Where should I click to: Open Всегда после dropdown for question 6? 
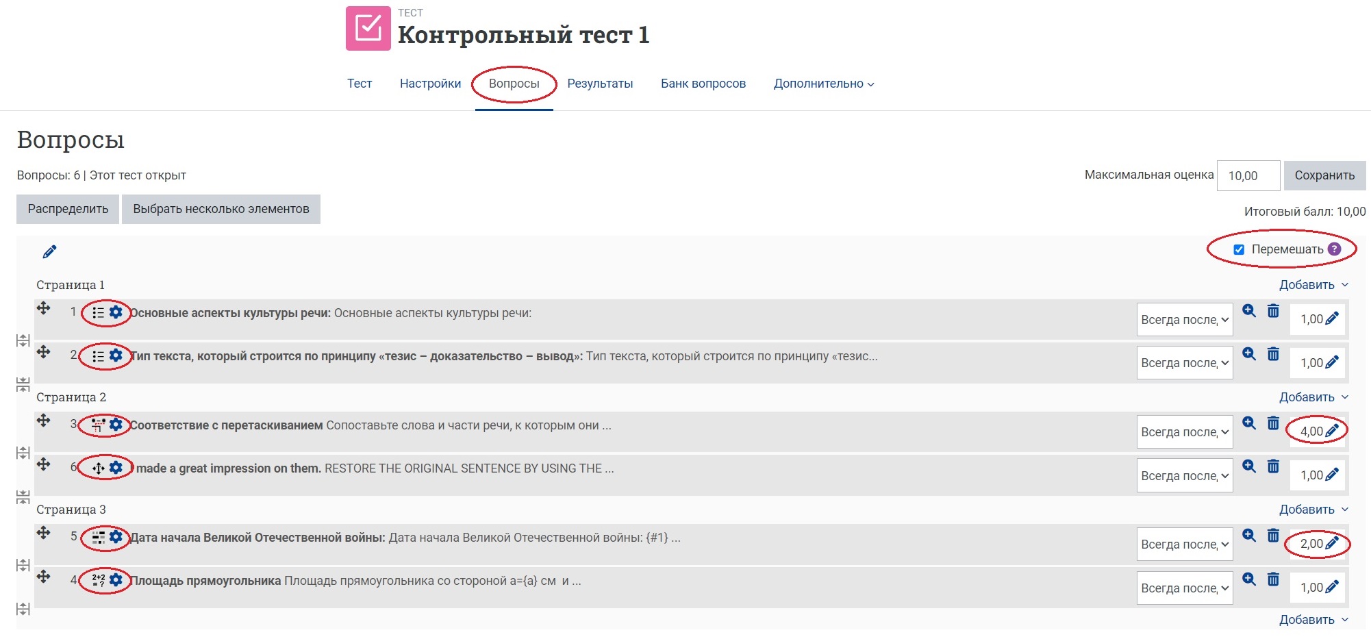pos(1185,476)
